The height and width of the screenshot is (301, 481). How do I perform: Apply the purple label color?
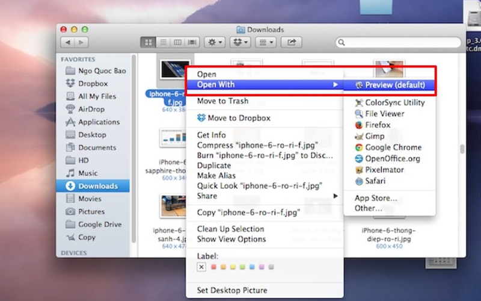click(262, 267)
